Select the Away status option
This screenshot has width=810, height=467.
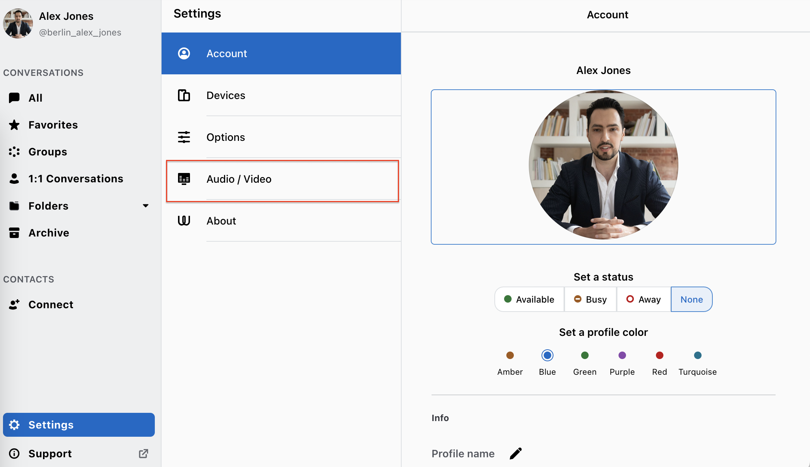(x=644, y=299)
